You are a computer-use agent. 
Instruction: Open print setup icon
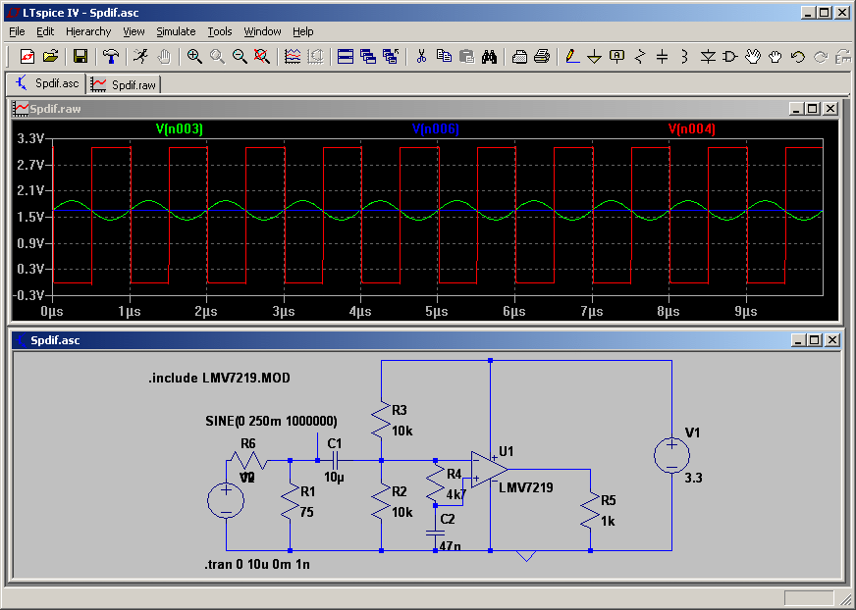519,56
